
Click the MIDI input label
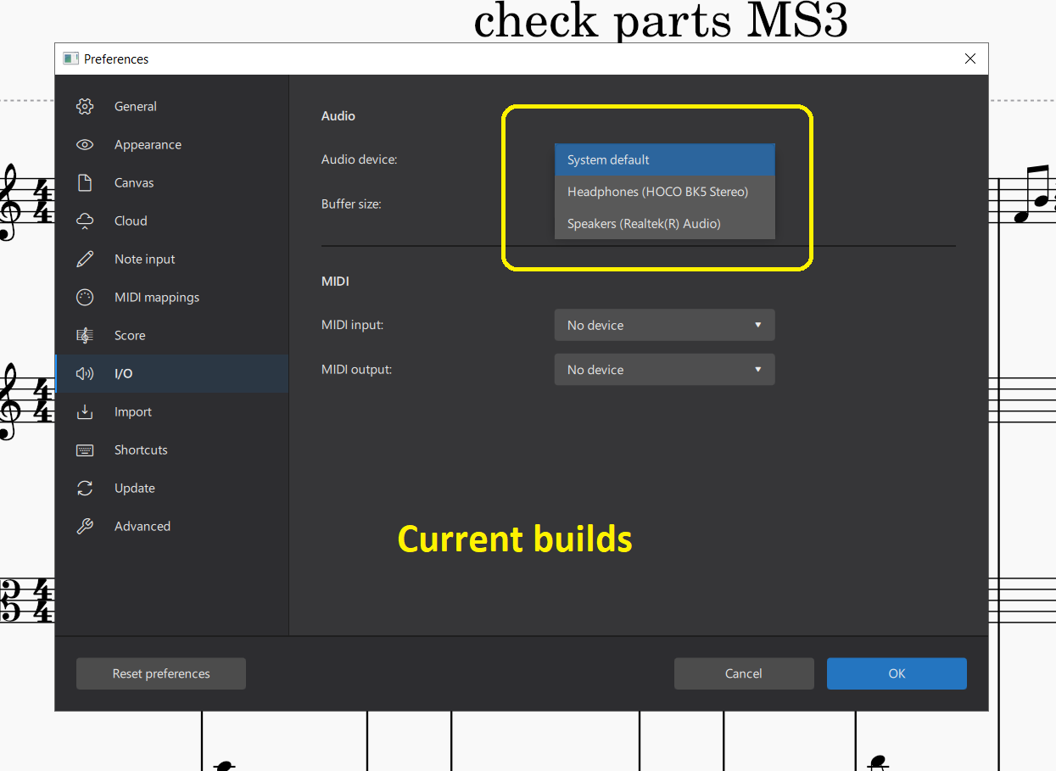click(x=352, y=325)
